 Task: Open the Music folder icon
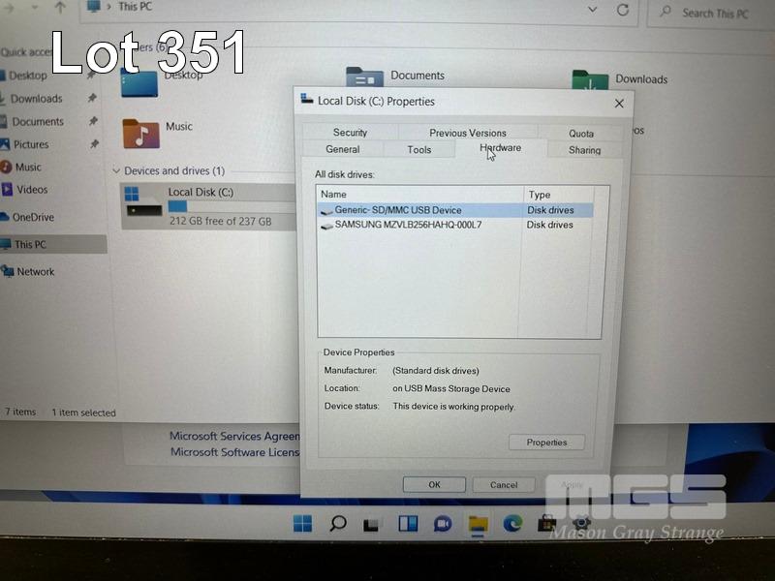[x=141, y=131]
